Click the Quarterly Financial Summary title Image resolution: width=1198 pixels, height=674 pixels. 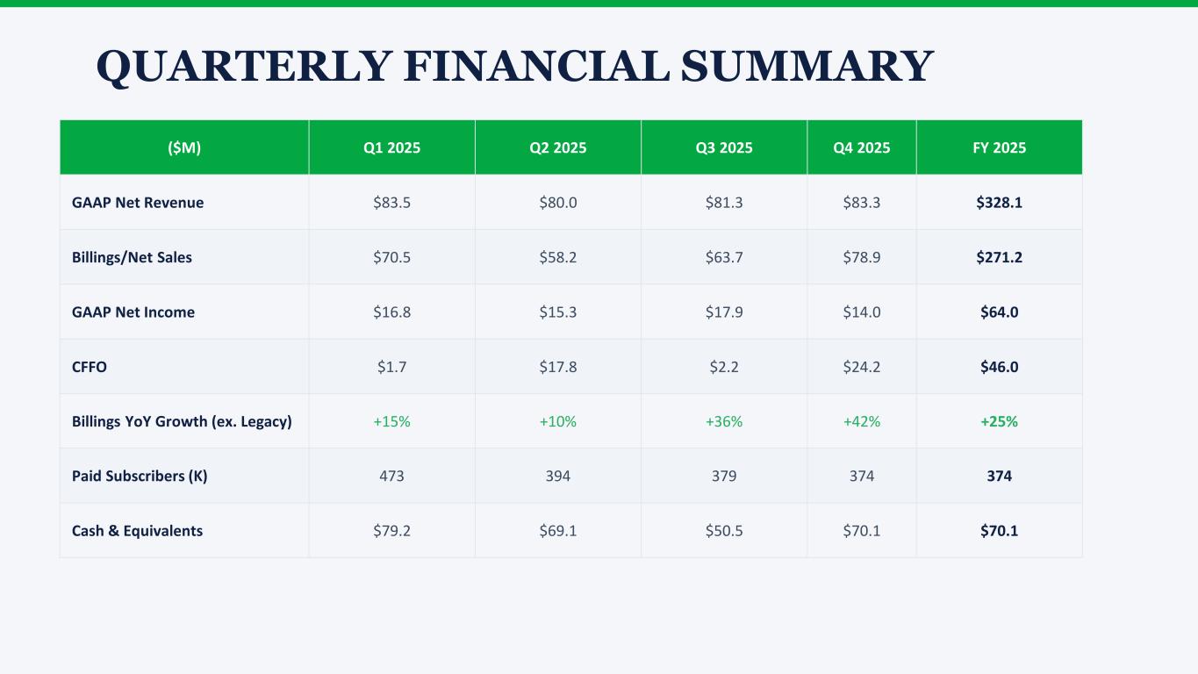(x=514, y=67)
